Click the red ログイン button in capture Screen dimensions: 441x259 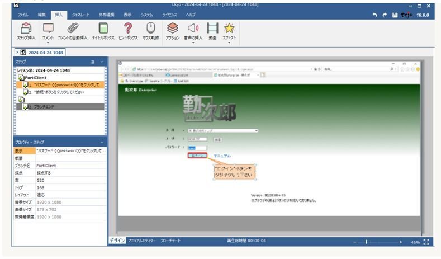click(197, 156)
